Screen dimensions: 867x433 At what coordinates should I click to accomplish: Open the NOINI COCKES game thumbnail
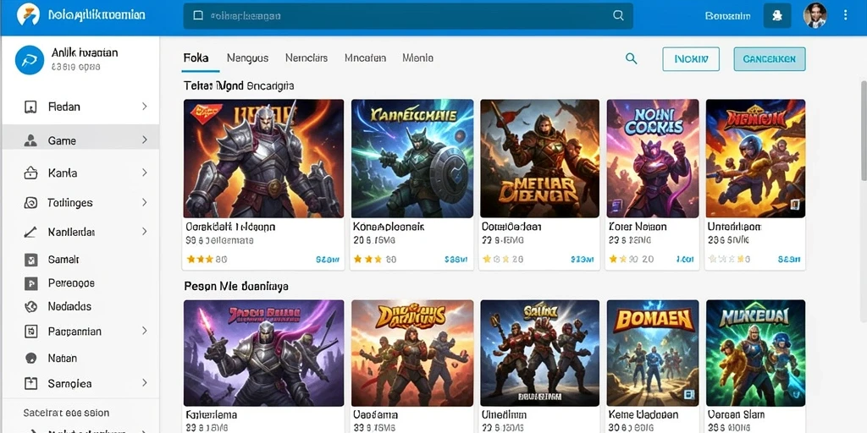tap(653, 158)
